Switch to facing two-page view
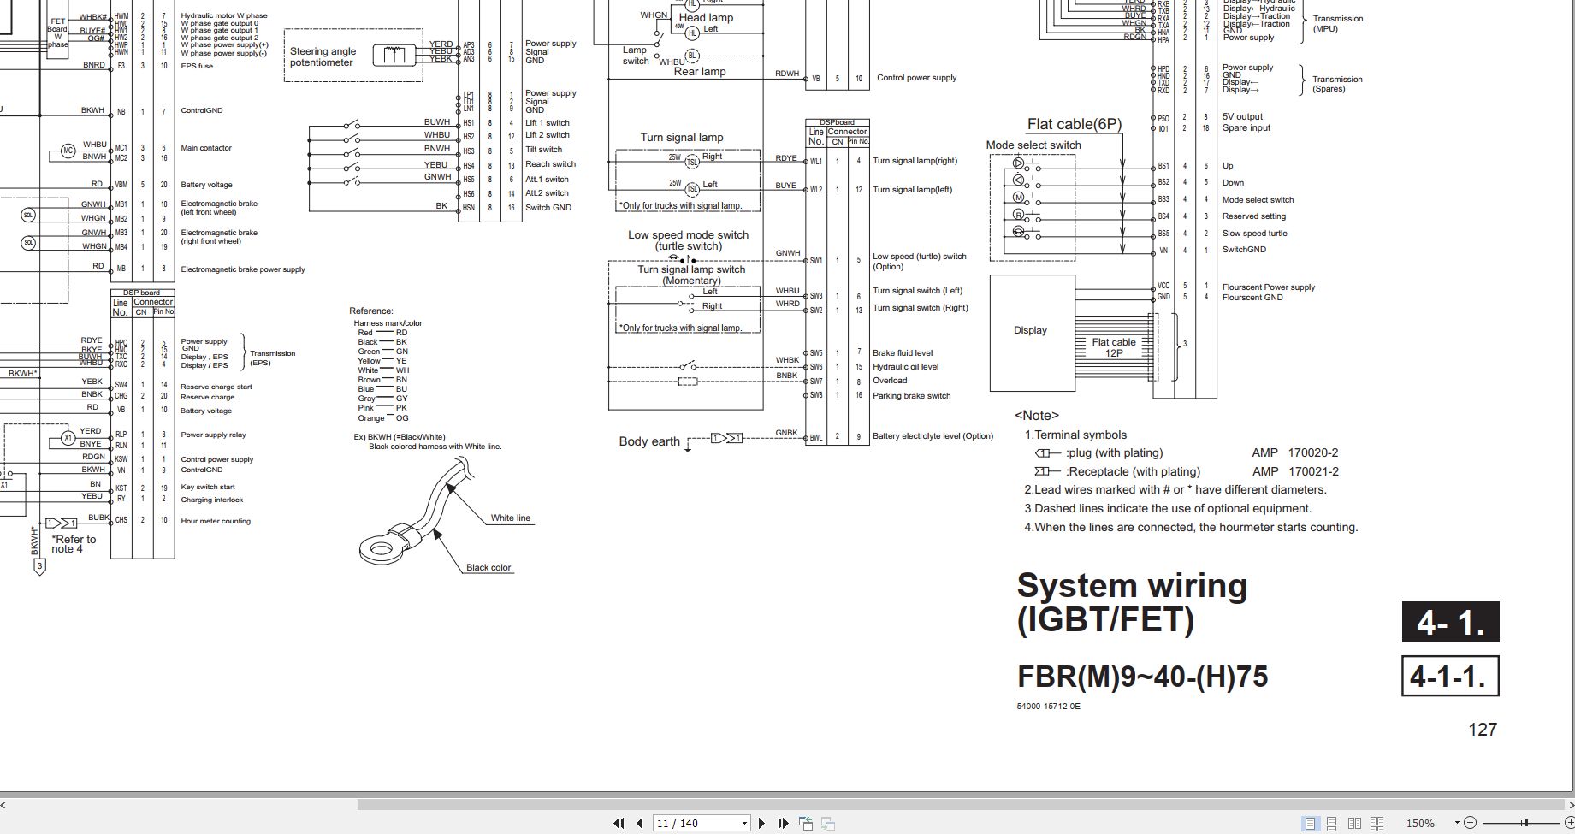 pos(1354,823)
